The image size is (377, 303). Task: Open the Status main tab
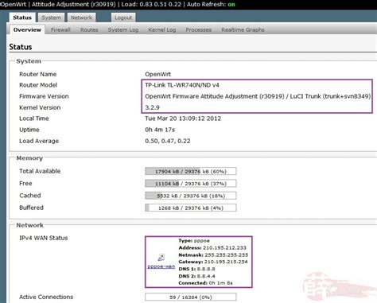22,17
